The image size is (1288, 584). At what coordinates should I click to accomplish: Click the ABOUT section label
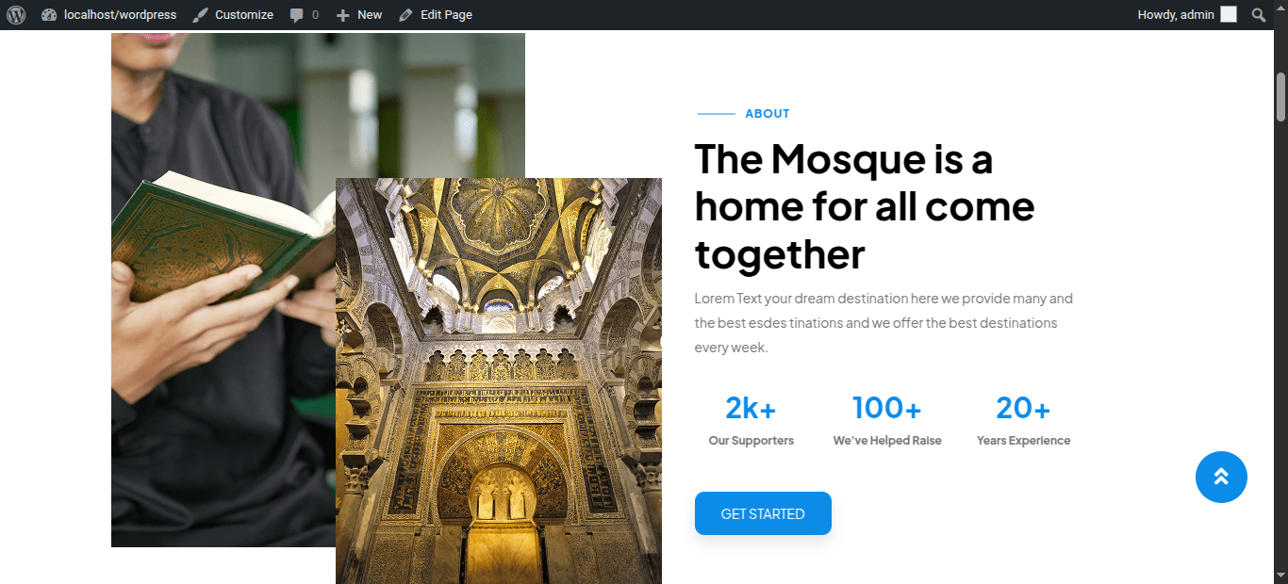coord(768,114)
